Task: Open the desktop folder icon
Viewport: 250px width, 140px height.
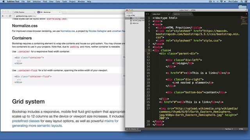Action: 242,7
